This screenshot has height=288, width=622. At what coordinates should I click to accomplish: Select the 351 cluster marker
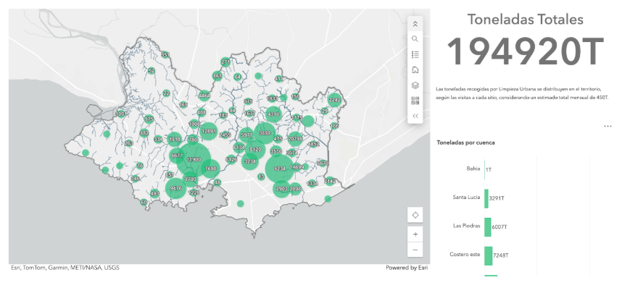pos(165,55)
